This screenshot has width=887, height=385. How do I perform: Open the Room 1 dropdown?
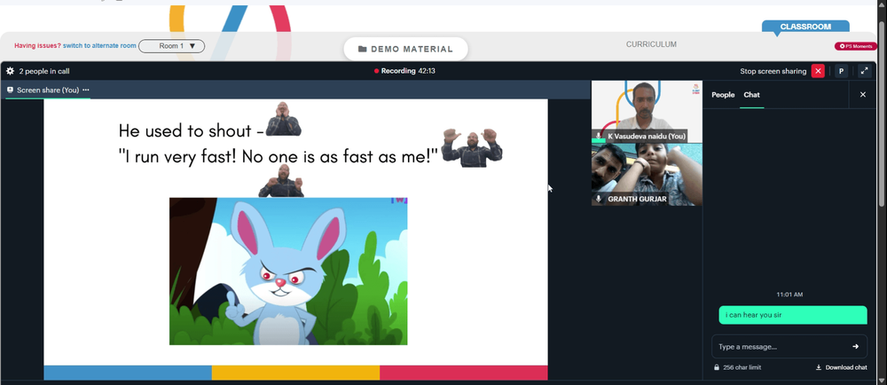pyautogui.click(x=171, y=46)
